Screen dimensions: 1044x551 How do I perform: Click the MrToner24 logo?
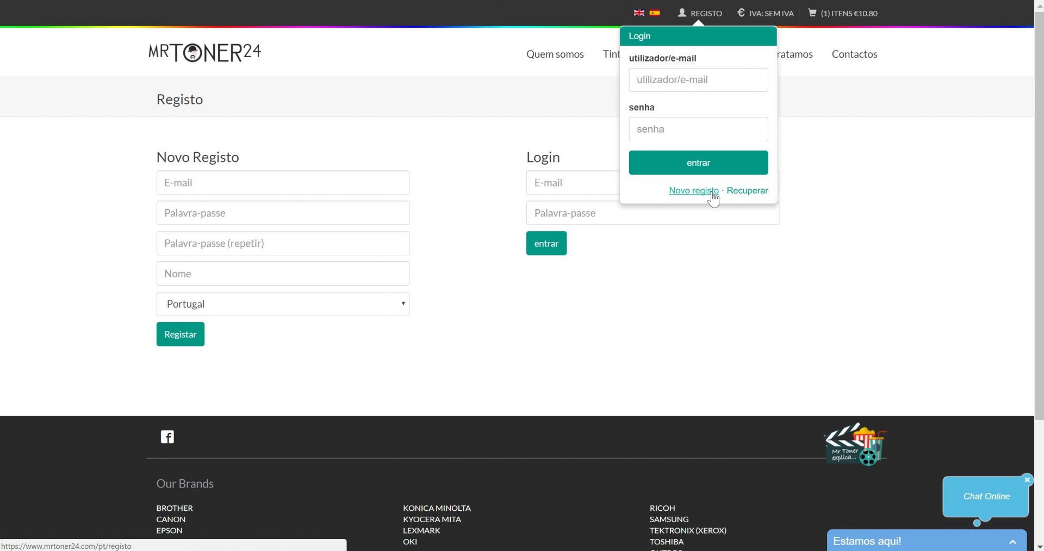click(205, 53)
